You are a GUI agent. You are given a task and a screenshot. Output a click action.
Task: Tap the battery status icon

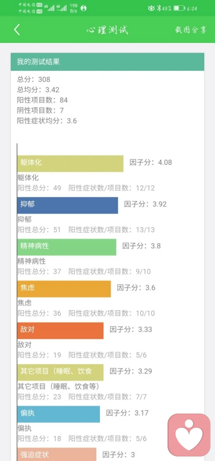[x=179, y=8]
